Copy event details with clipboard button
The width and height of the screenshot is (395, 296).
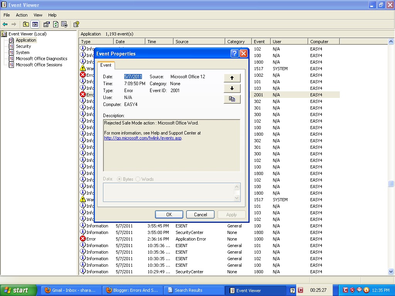tap(232, 99)
